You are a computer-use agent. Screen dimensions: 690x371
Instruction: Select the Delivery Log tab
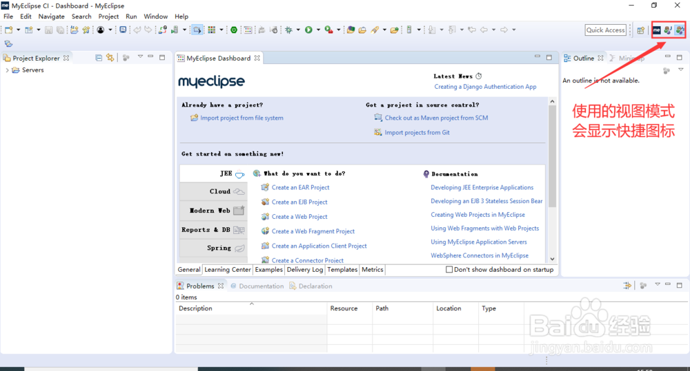click(305, 270)
